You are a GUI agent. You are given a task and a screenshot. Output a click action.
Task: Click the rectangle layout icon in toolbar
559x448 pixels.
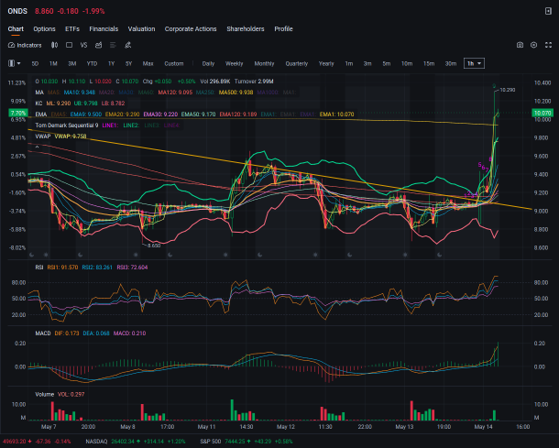click(x=69, y=45)
